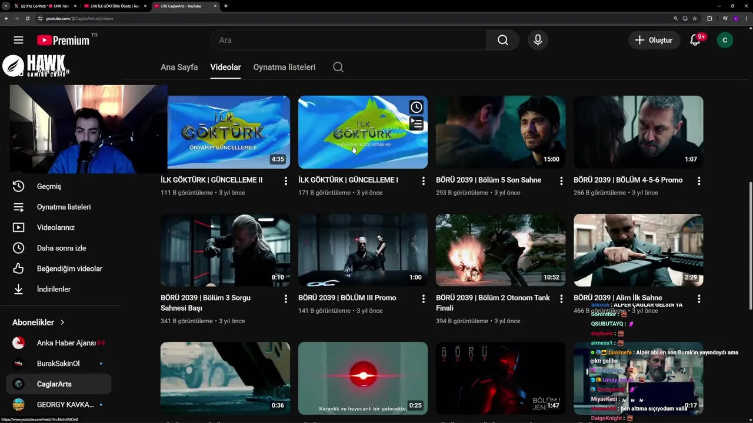Click the browser address bar URL
753x423 pixels.
[x=79, y=18]
